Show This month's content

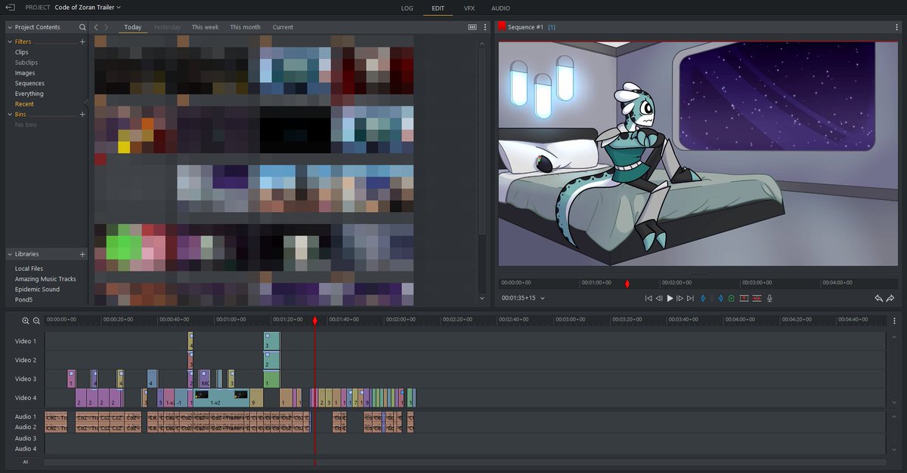[x=245, y=27]
